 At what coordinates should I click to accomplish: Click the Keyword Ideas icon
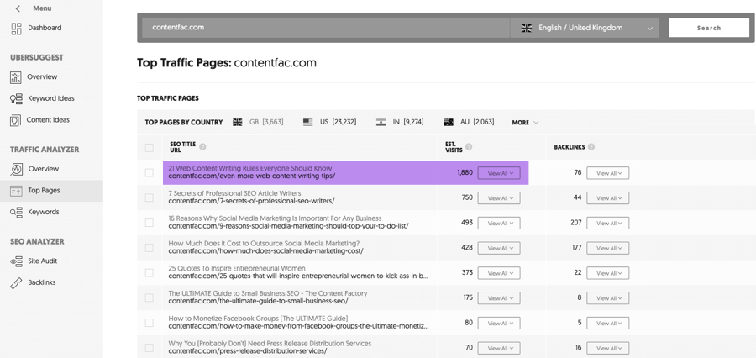16,98
